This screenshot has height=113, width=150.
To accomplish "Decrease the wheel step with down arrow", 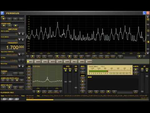I will [19, 66].
